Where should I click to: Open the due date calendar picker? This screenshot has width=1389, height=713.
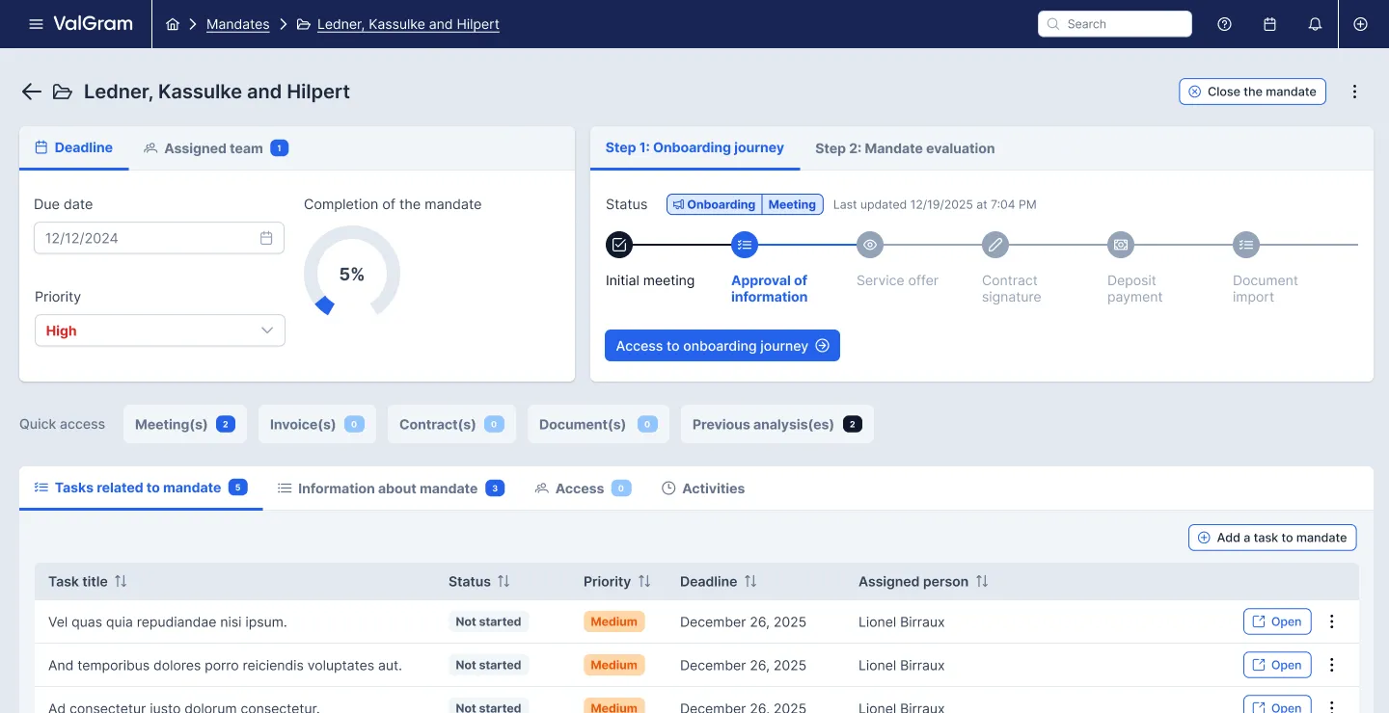[x=266, y=238]
